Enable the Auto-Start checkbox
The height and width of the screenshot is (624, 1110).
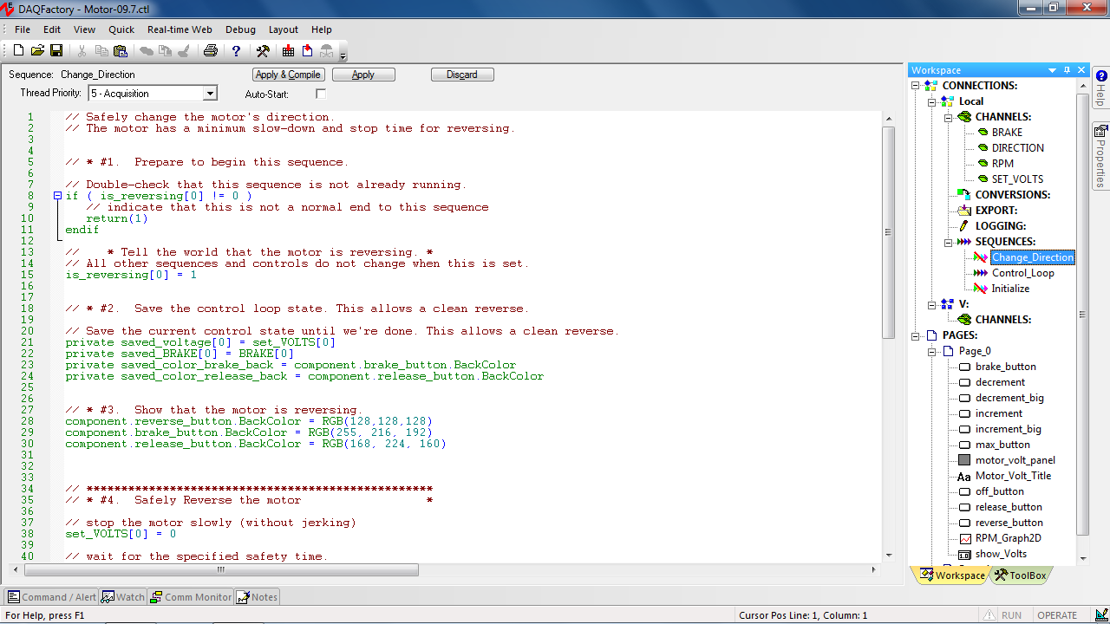321,94
